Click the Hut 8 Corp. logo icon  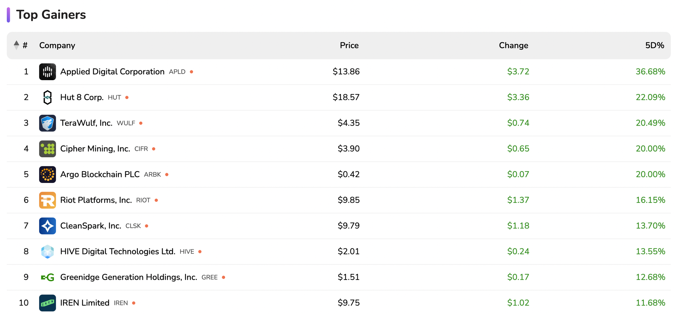click(47, 97)
